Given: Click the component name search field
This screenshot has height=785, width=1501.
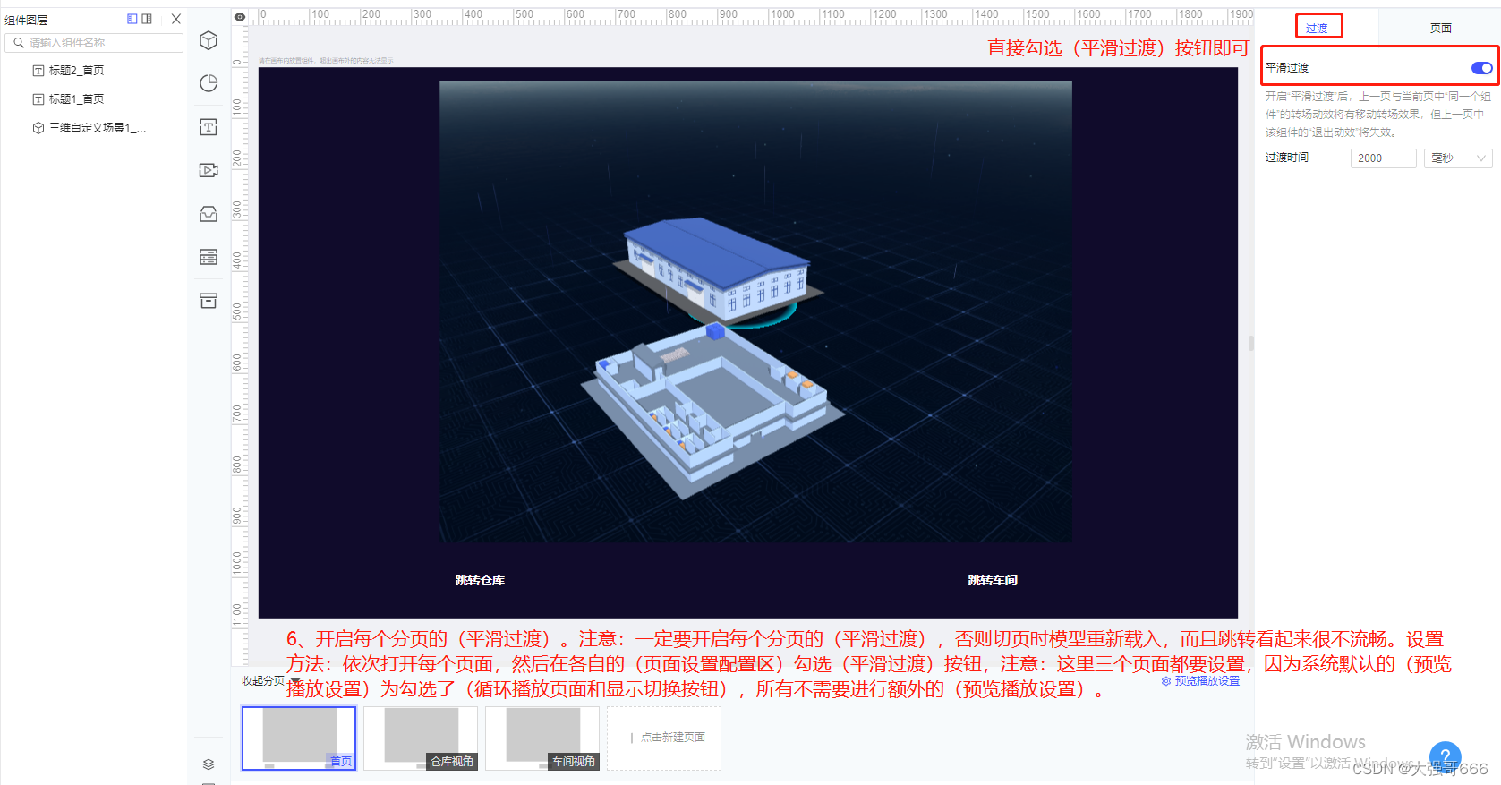Looking at the screenshot, I should pos(94,43).
